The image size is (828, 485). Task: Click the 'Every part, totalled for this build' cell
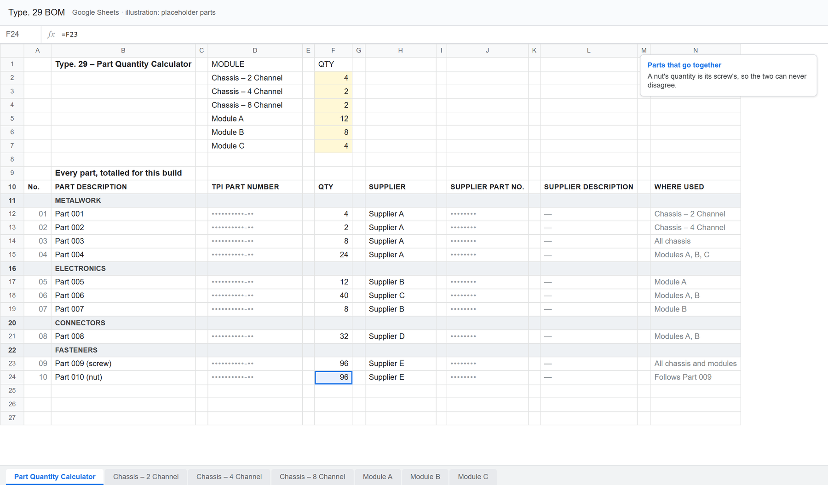tap(123, 173)
